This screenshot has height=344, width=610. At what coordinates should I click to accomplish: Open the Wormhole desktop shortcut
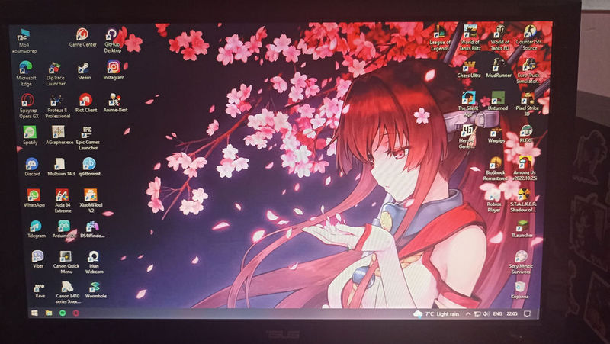[x=96, y=290]
